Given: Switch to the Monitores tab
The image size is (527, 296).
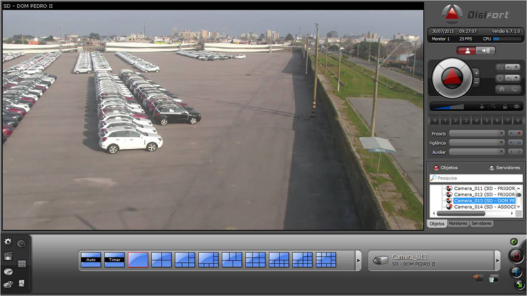Looking at the screenshot, I should point(457,223).
